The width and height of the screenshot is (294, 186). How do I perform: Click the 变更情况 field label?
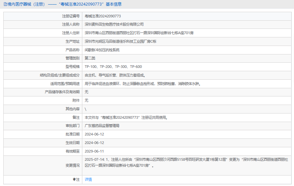click(x=72, y=165)
